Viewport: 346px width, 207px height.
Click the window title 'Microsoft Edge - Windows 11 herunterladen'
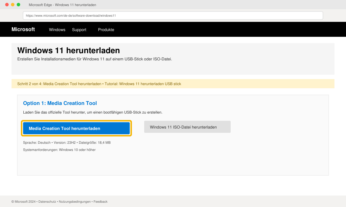(x=63, y=5)
